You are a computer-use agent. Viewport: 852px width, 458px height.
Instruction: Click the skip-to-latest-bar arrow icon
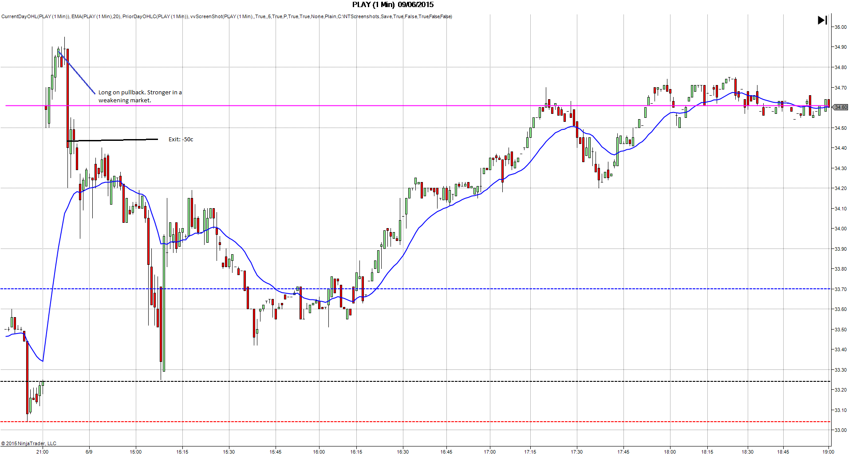[x=822, y=20]
